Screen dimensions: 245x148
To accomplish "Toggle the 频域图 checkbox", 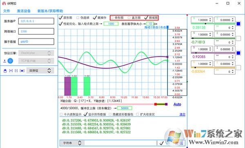I will (x=146, y=18).
